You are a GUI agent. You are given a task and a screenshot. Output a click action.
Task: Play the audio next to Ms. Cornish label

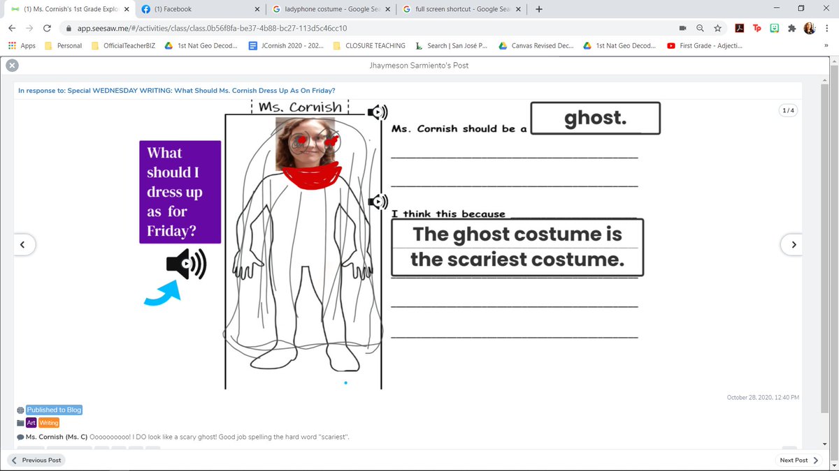[378, 112]
